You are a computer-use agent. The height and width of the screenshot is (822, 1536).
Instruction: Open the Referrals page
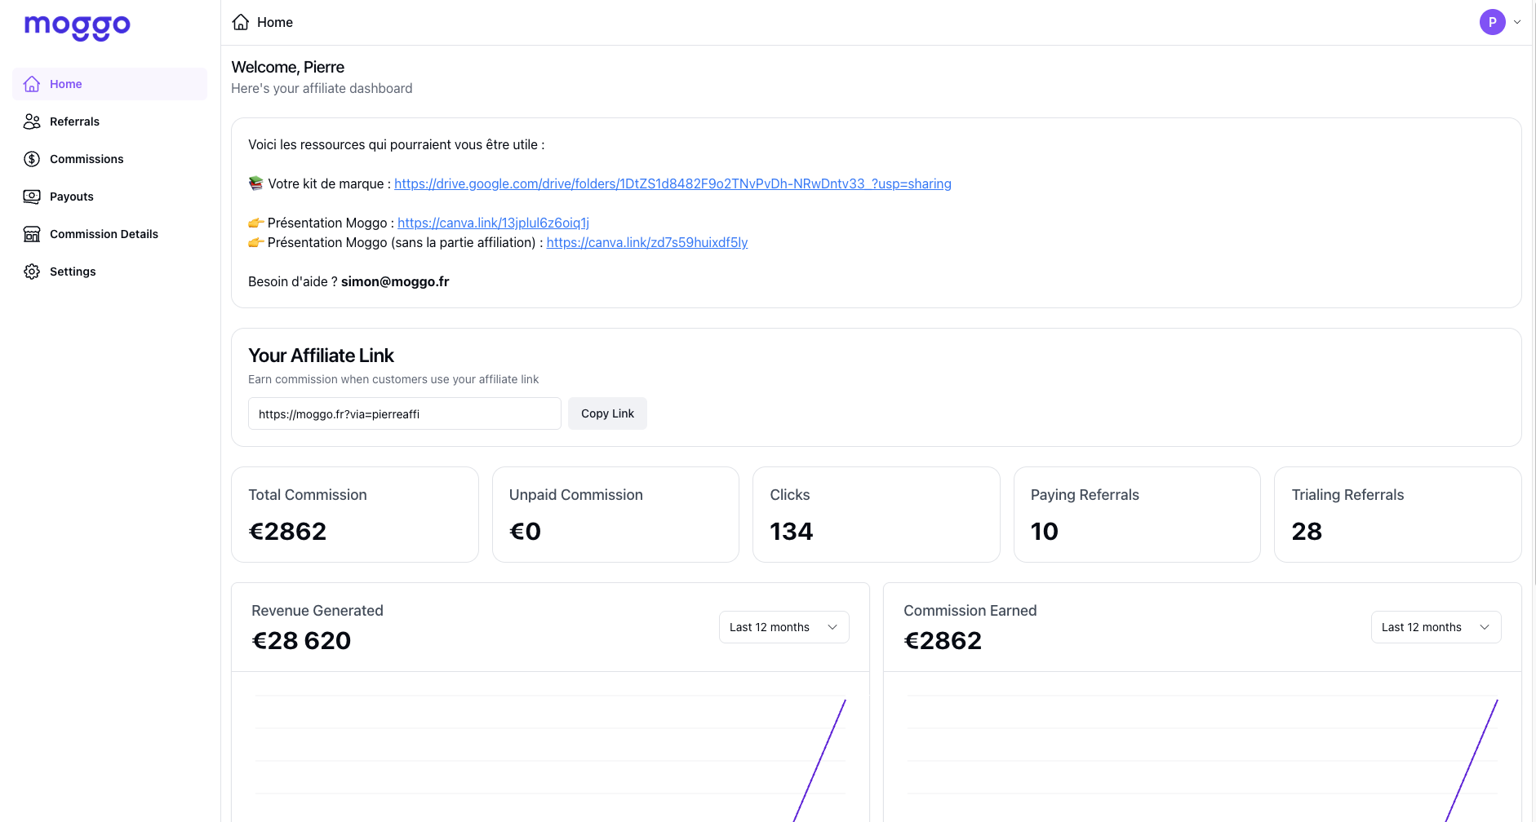pyautogui.click(x=109, y=122)
